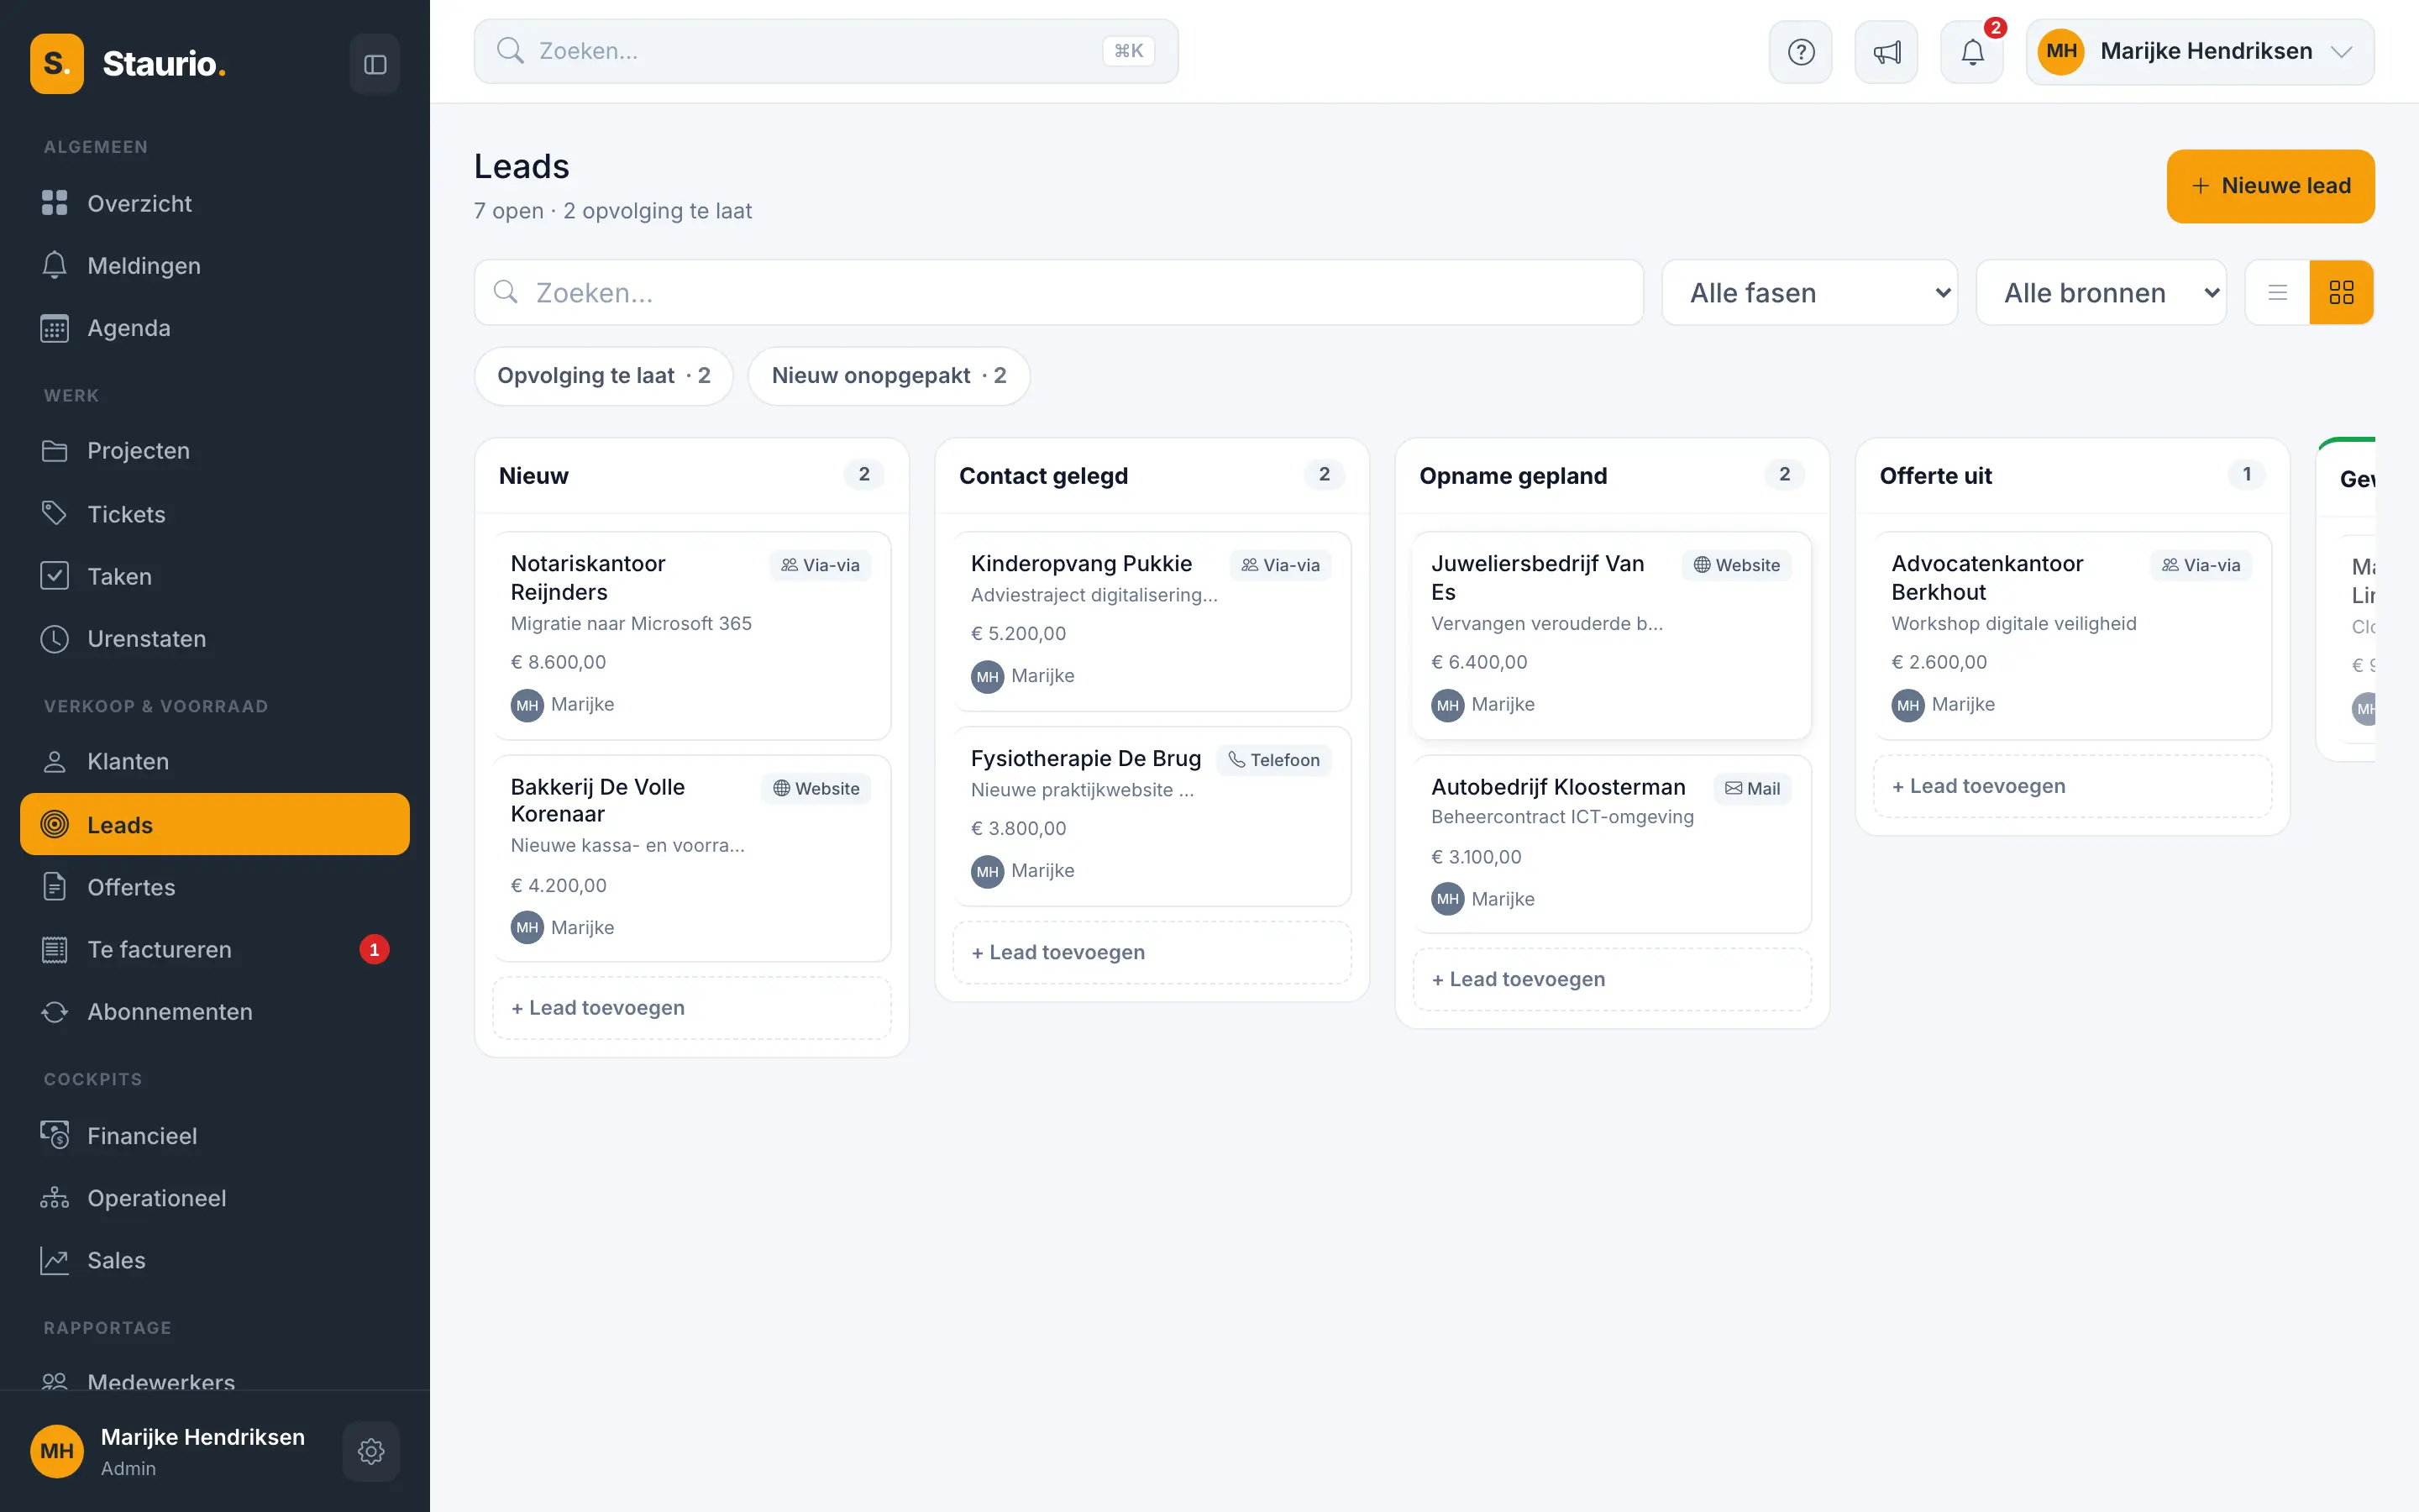This screenshot has height=1512, width=2419.
Task: Click the Abonnementen refresh icon
Action: click(55, 1012)
